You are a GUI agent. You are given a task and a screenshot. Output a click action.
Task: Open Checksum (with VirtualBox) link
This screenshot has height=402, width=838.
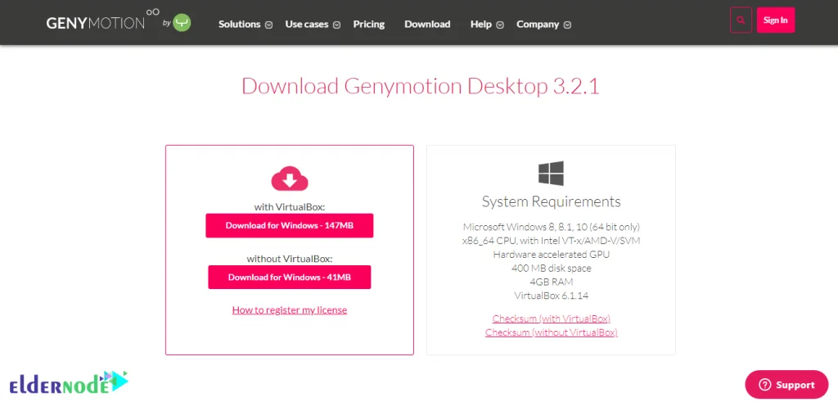551,318
